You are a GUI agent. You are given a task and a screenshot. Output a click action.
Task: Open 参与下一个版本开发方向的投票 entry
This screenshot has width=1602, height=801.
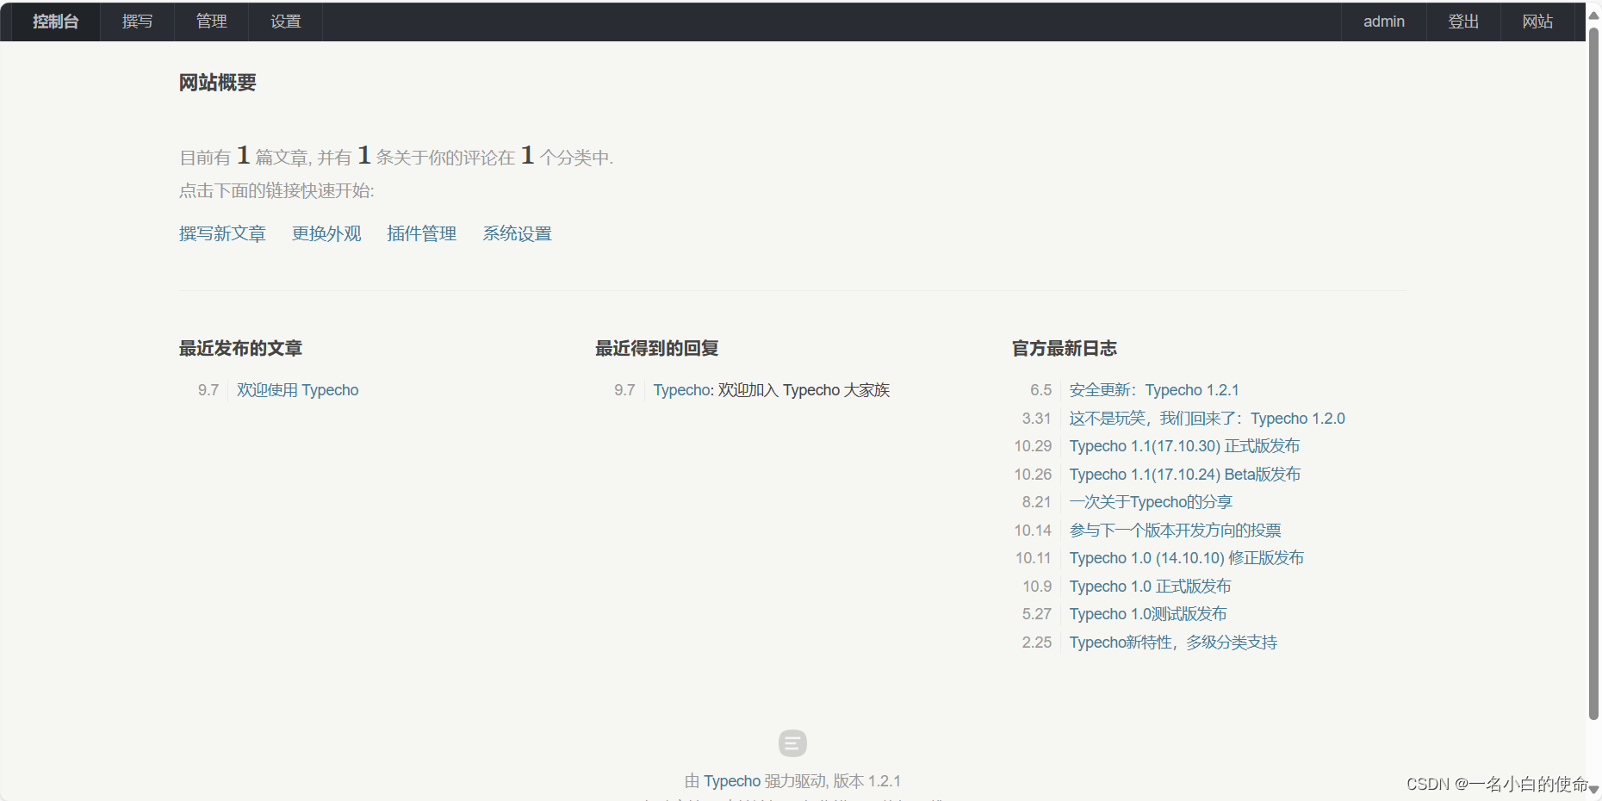[x=1175, y=531]
